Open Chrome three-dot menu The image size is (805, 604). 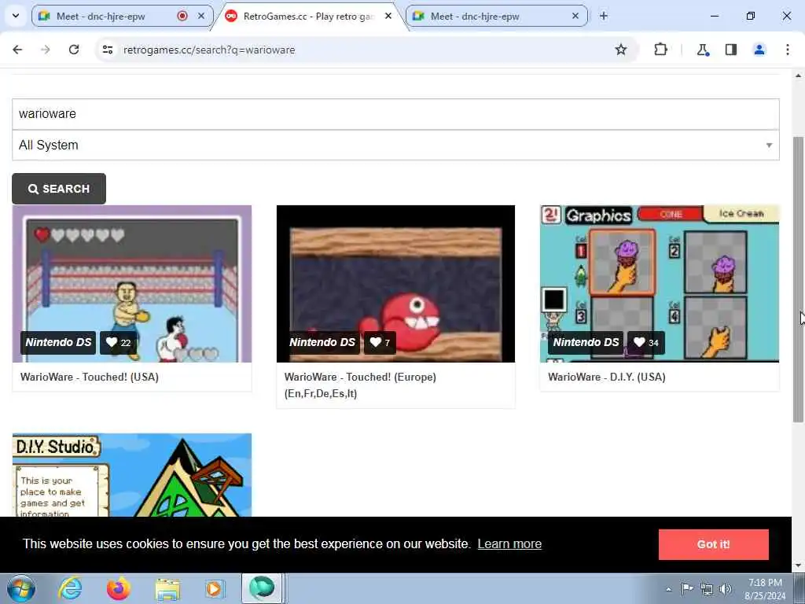(788, 50)
